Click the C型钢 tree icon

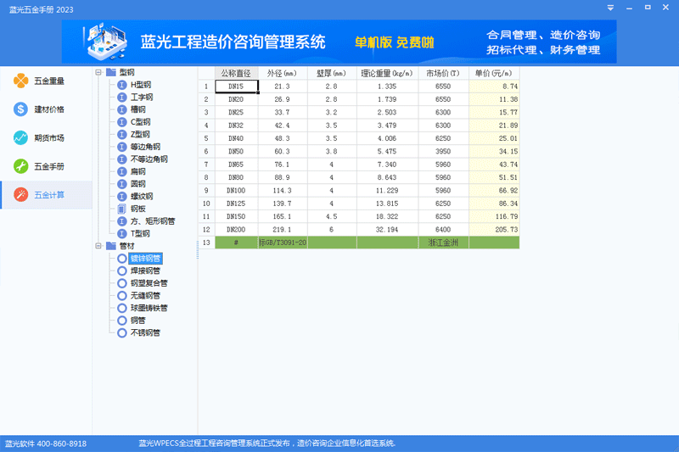tap(122, 122)
